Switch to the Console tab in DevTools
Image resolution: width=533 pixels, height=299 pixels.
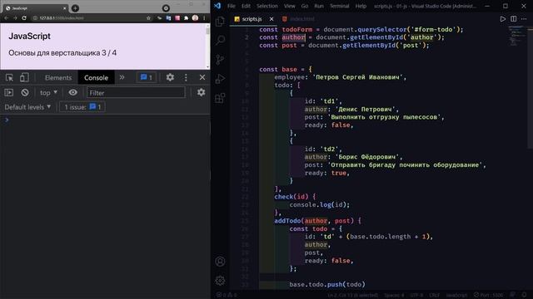tap(96, 77)
